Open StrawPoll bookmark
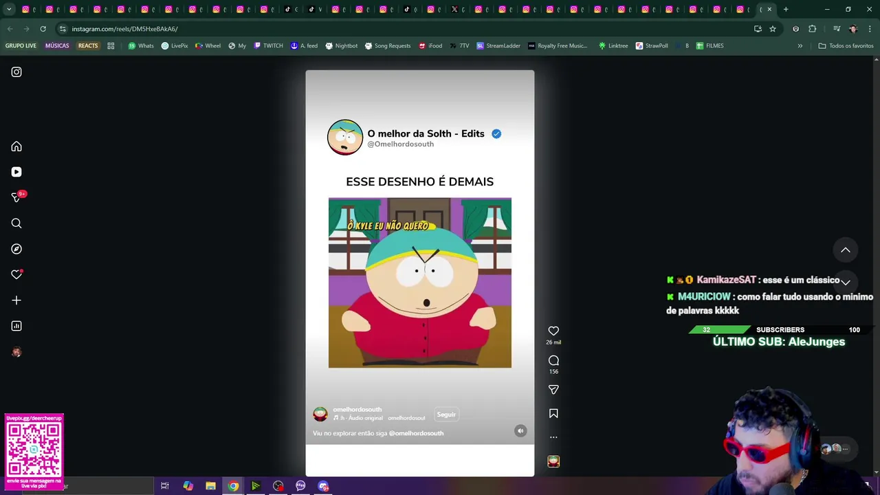880x495 pixels. pos(652,46)
